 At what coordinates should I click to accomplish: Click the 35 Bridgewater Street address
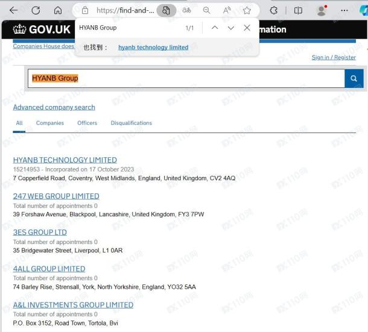(x=68, y=251)
